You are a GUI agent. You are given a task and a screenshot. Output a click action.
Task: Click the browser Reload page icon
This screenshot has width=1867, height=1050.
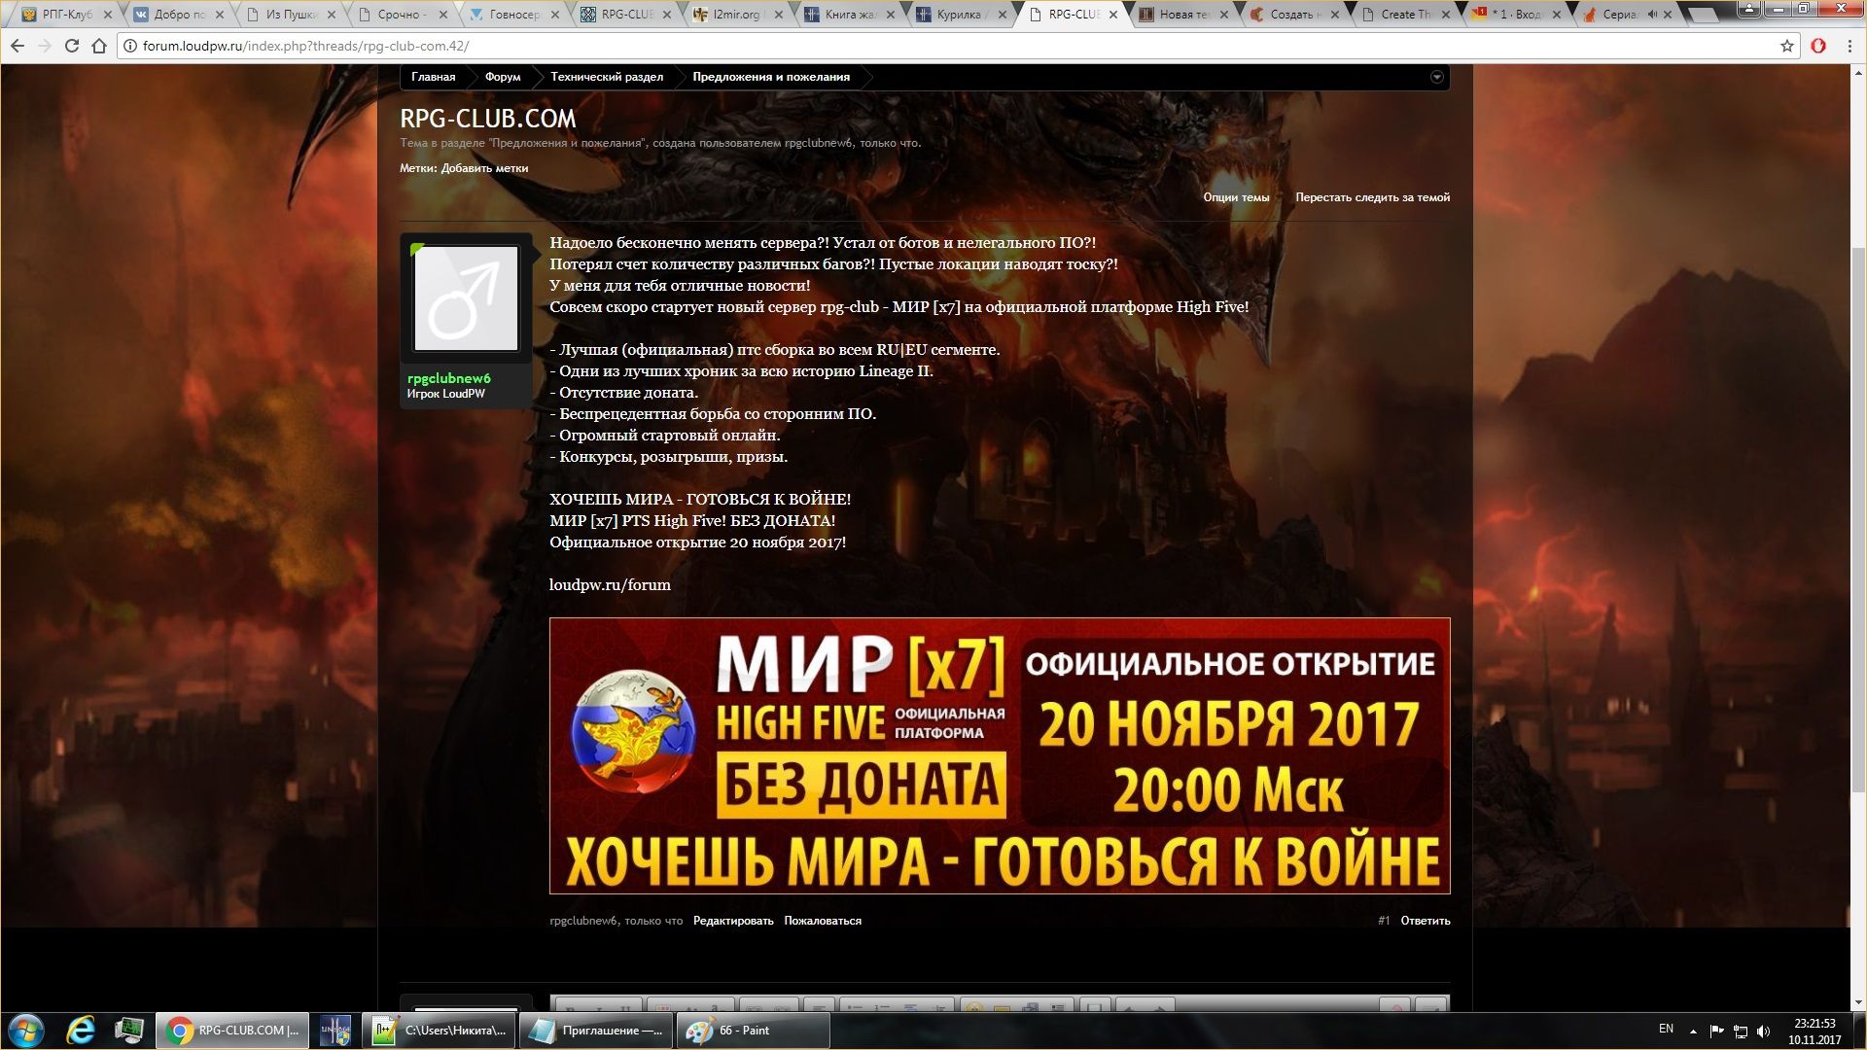point(71,46)
